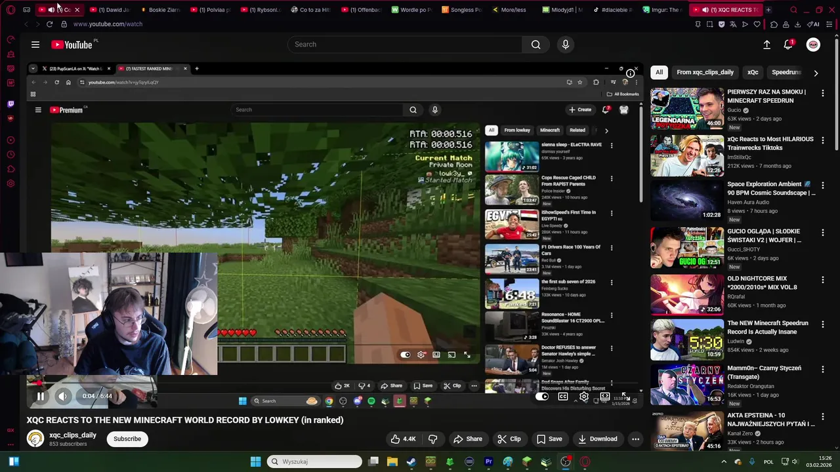Screen dimensions: 840x472
Task: Open the tab search magnifier
Action: (x=793, y=10)
